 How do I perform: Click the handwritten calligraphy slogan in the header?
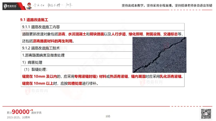pyautogui.click(x=53, y=5)
